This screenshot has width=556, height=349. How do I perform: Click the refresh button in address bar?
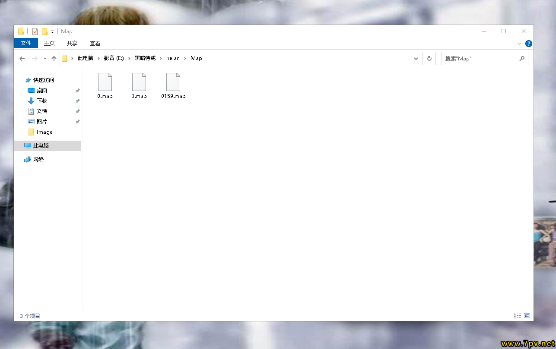coord(429,58)
